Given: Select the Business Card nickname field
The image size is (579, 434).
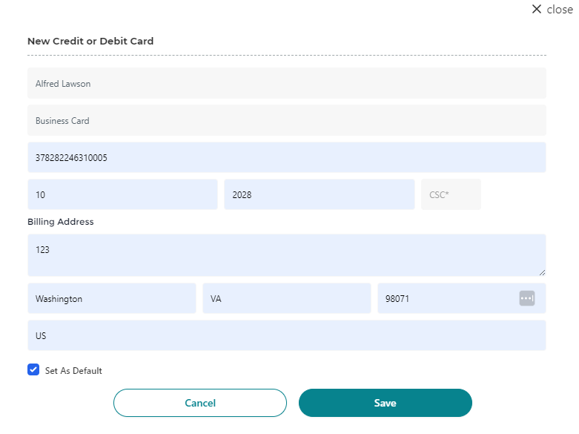Looking at the screenshot, I should [286, 121].
